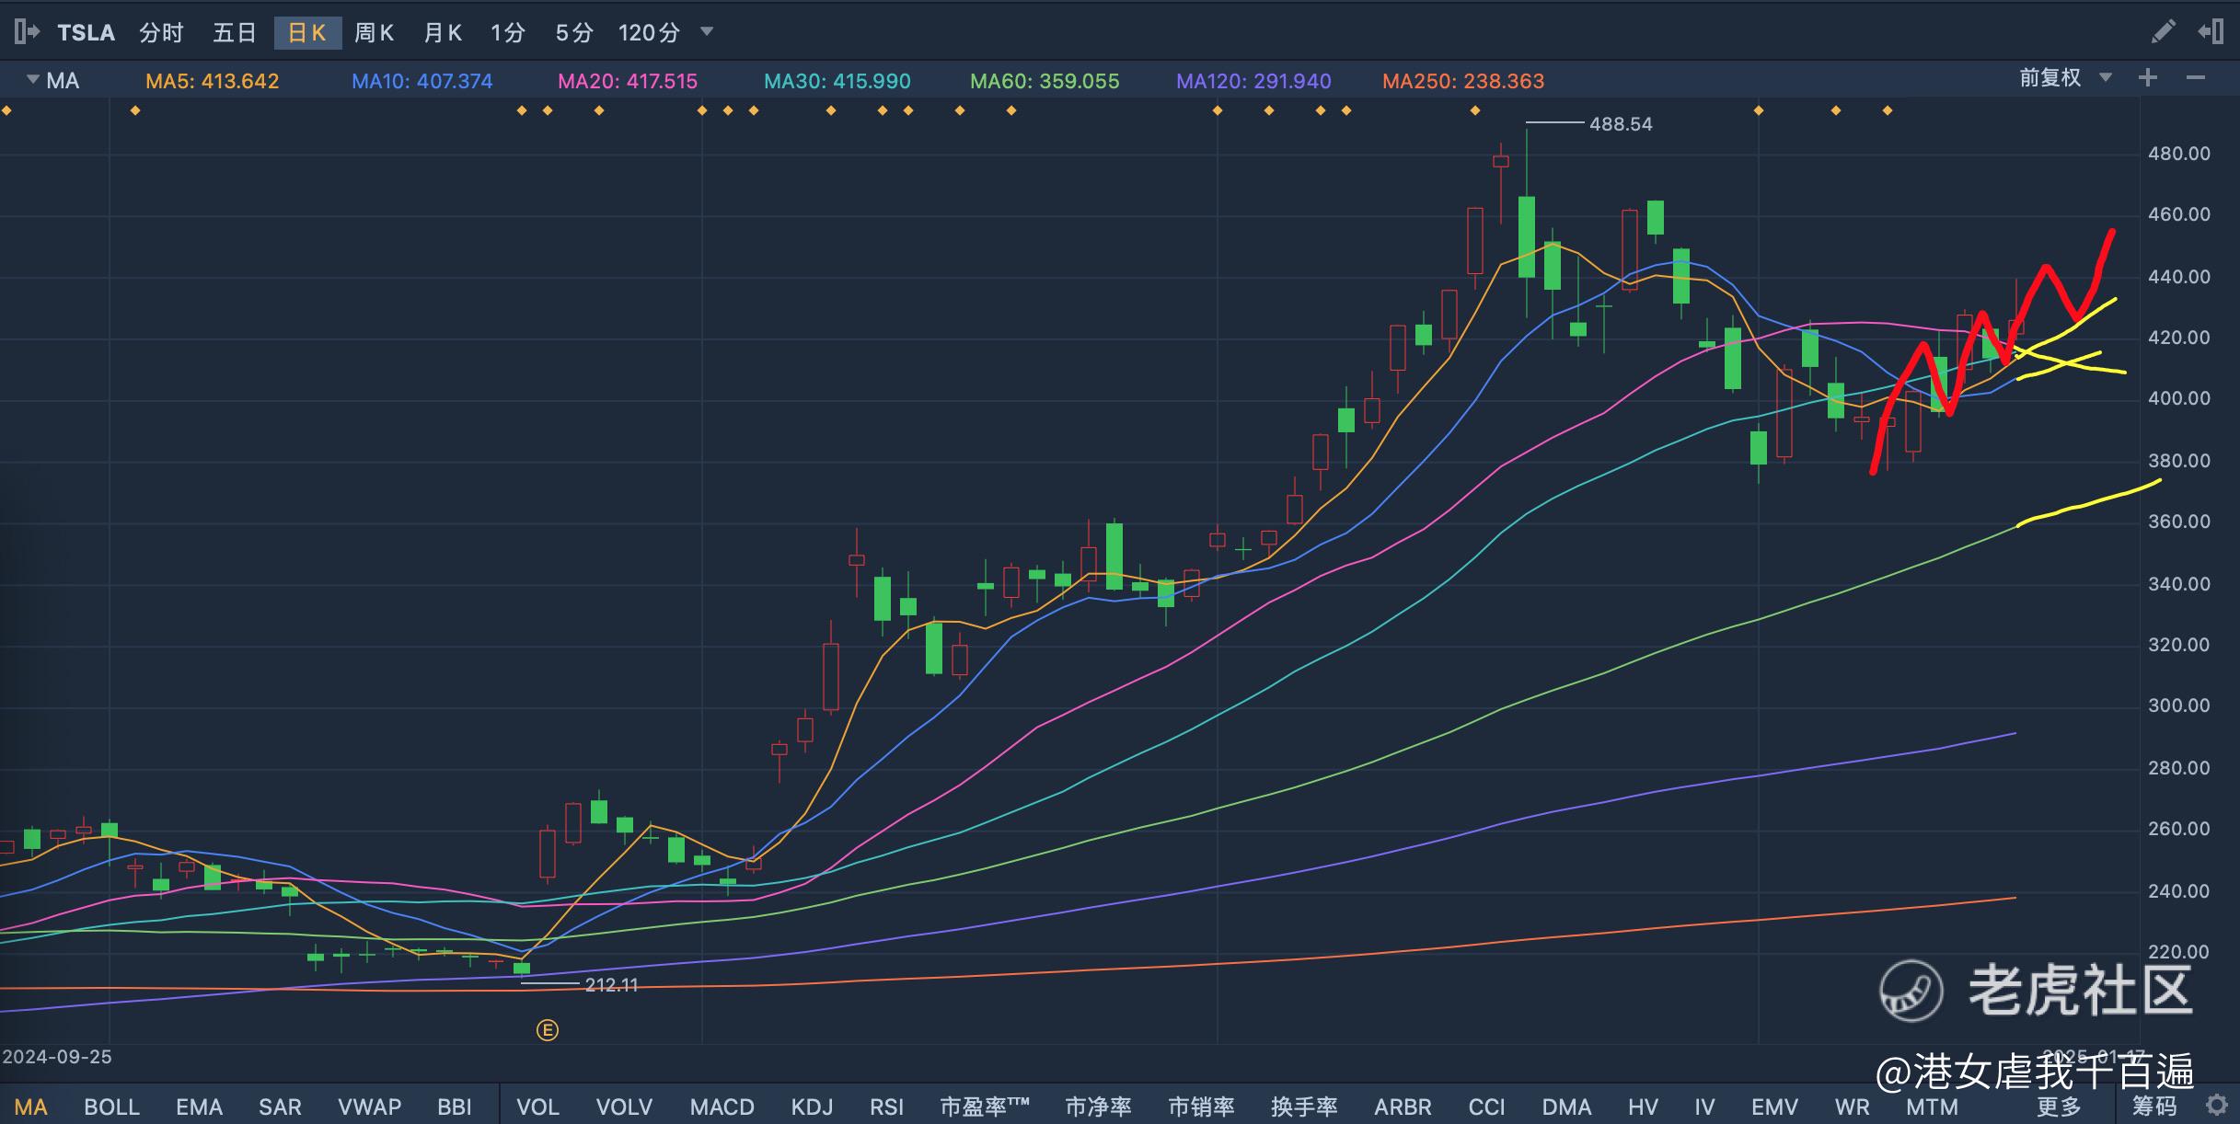Select the MTM indicator

click(1932, 1107)
